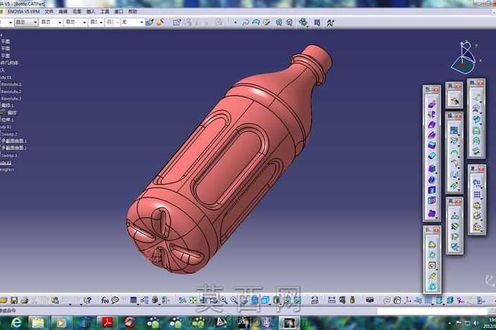Open the fourth graphic-properties combo box
Screen dimensions: 496x330
tap(76, 22)
